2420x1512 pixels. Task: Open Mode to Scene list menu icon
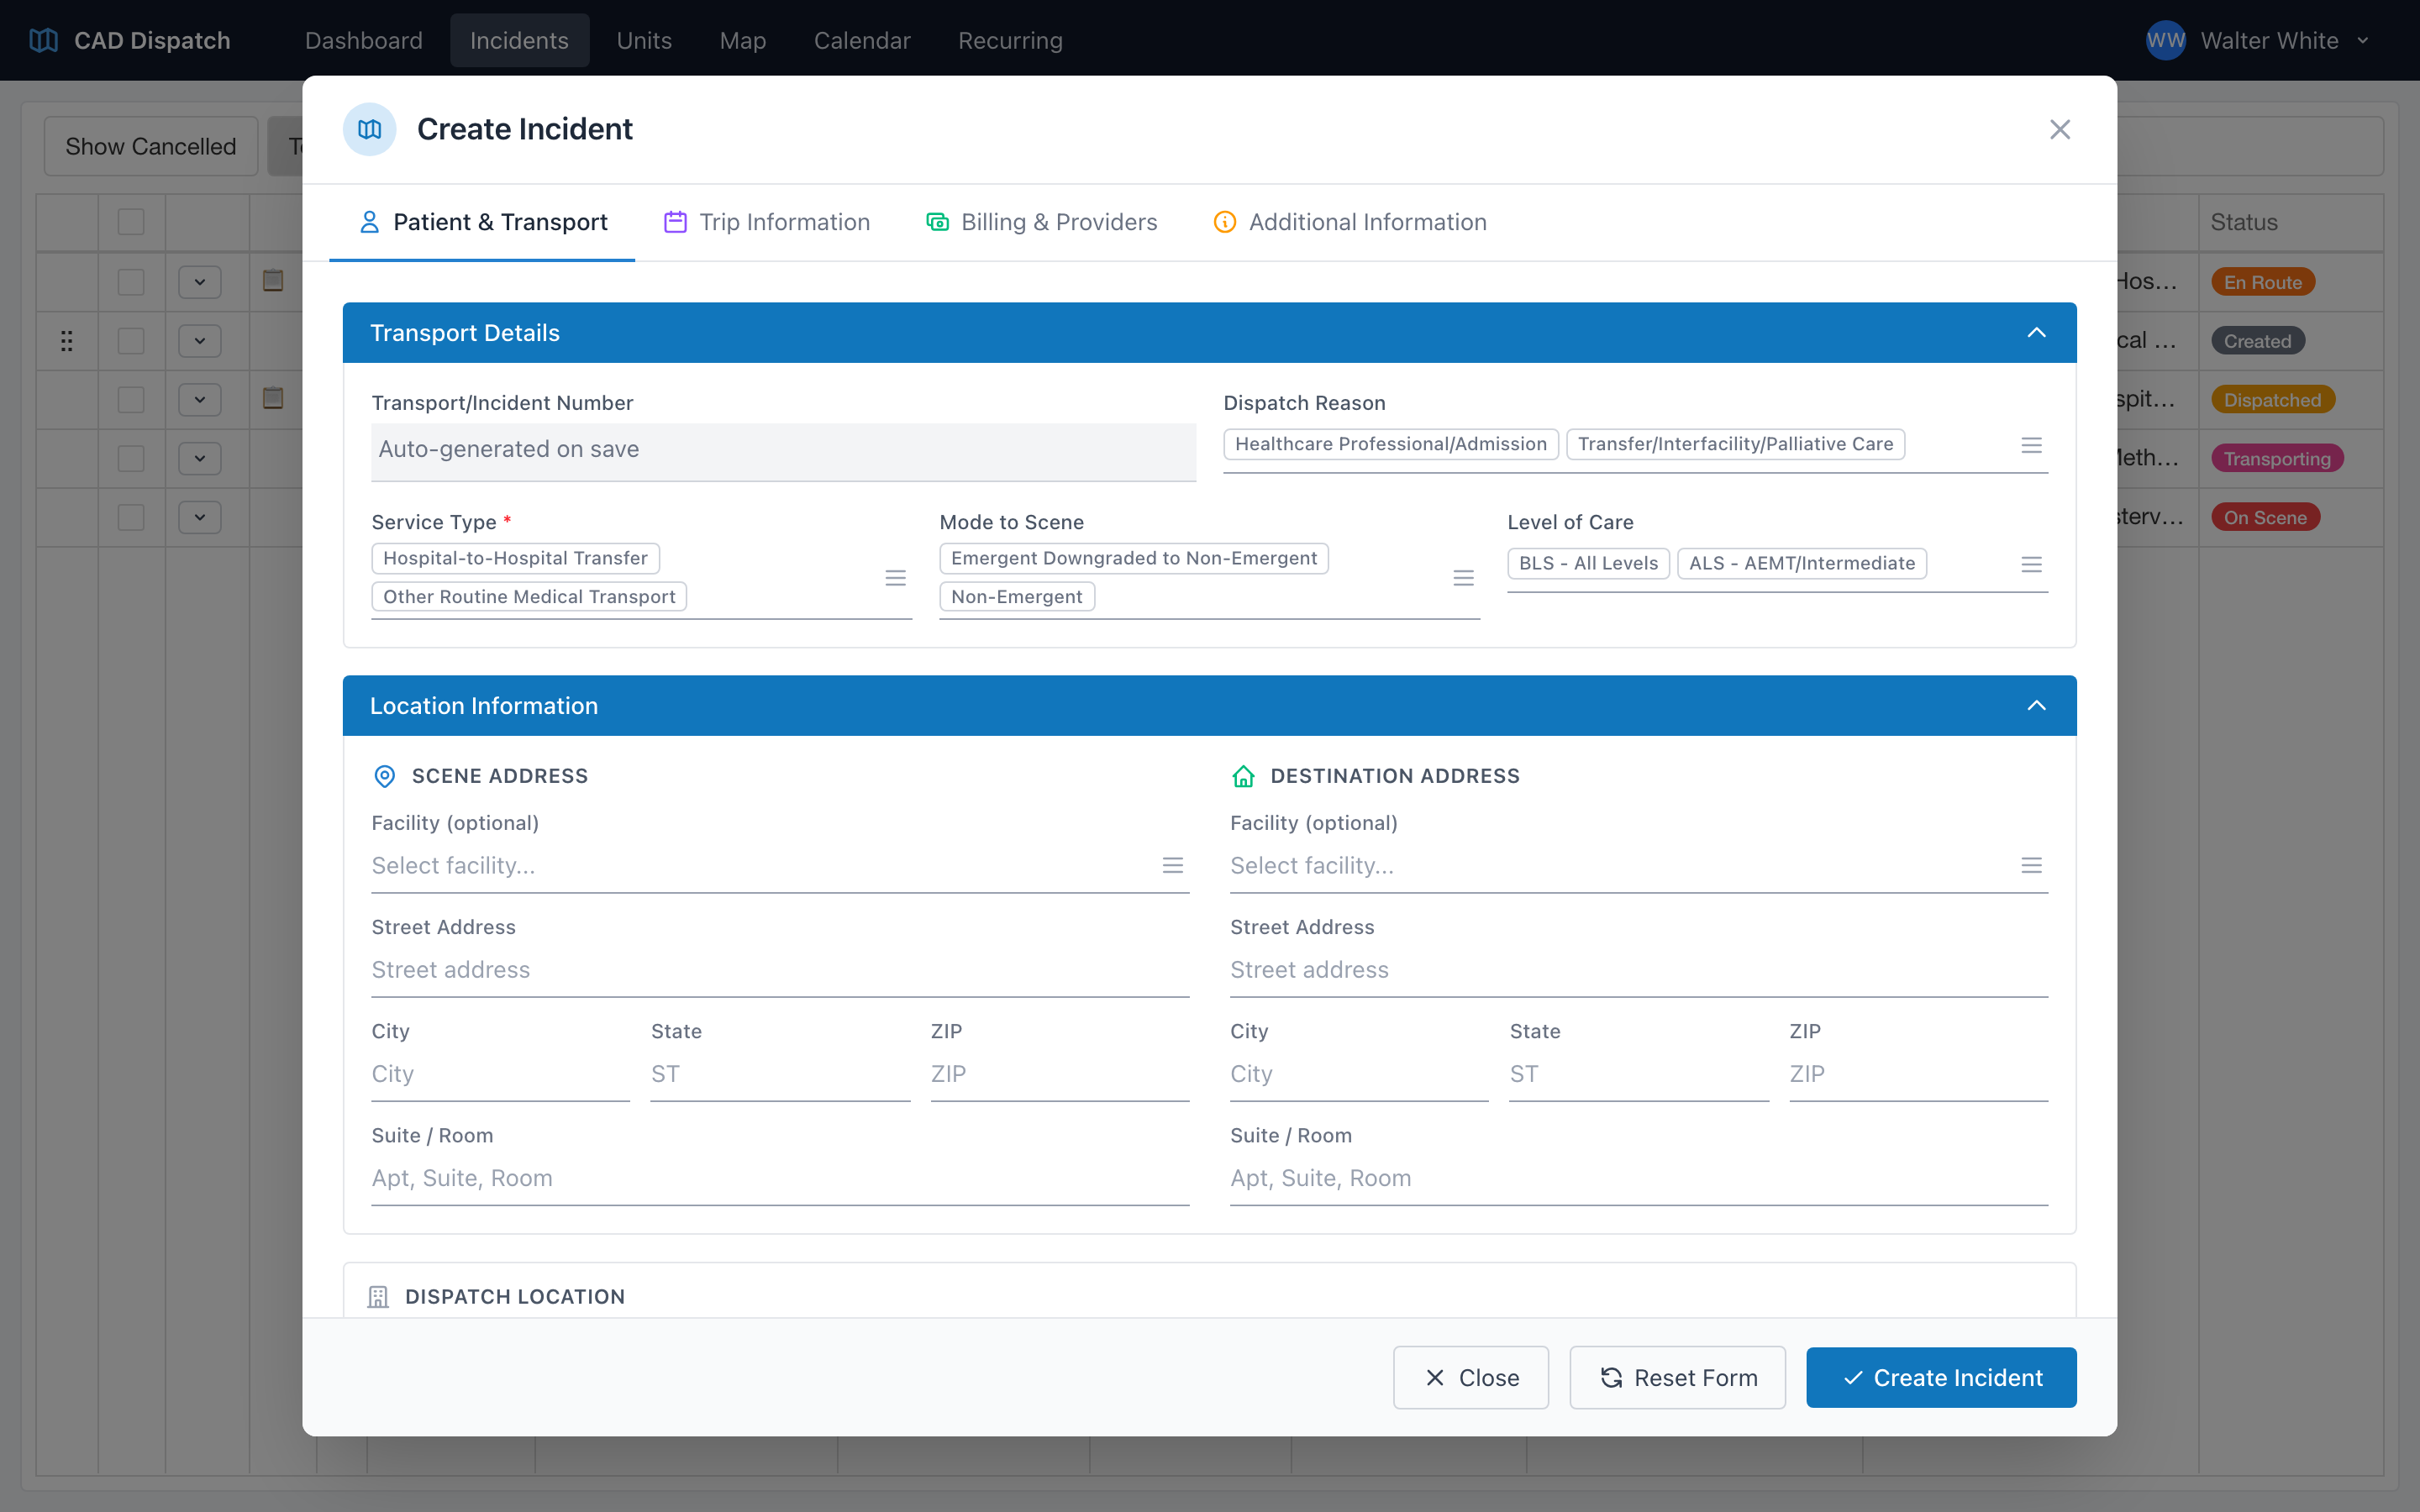[1463, 578]
